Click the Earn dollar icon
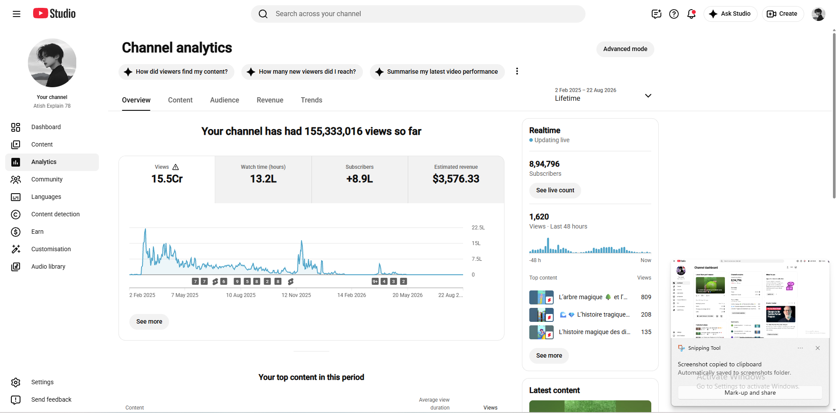 [x=16, y=232]
